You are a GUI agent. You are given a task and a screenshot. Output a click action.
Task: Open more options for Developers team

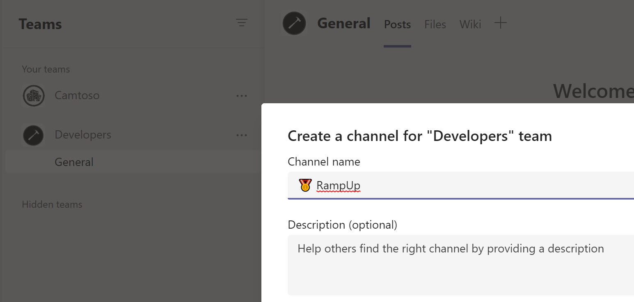coord(242,135)
